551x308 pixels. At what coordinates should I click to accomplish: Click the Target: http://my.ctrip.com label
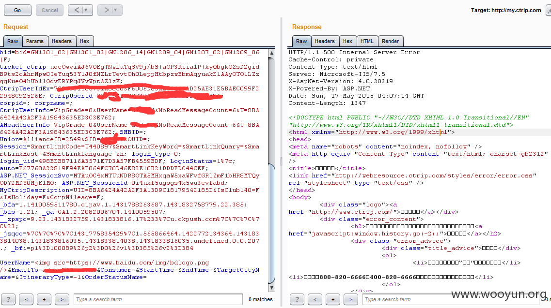[506, 10]
